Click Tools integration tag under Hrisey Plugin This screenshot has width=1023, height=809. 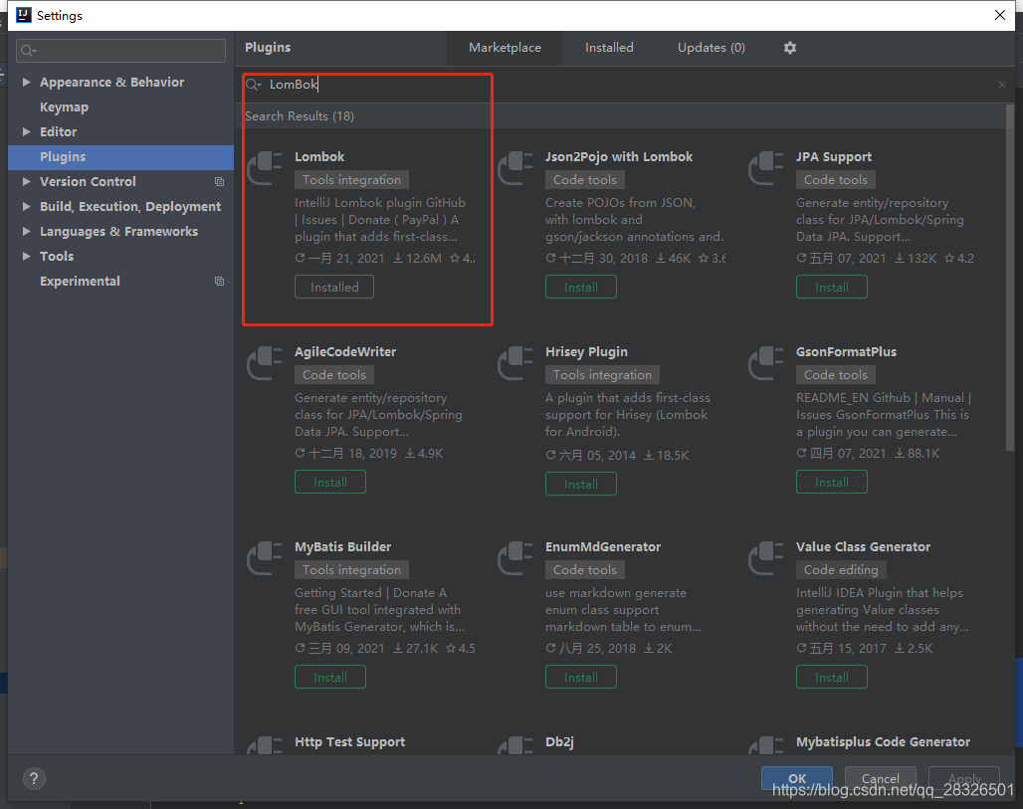pyautogui.click(x=602, y=374)
